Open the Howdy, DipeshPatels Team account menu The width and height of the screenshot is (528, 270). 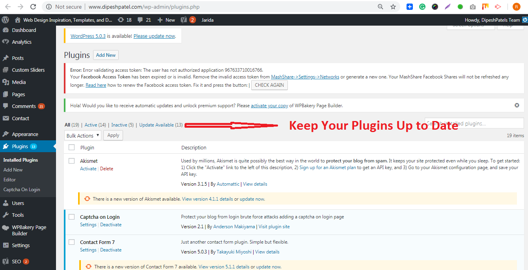[493, 20]
